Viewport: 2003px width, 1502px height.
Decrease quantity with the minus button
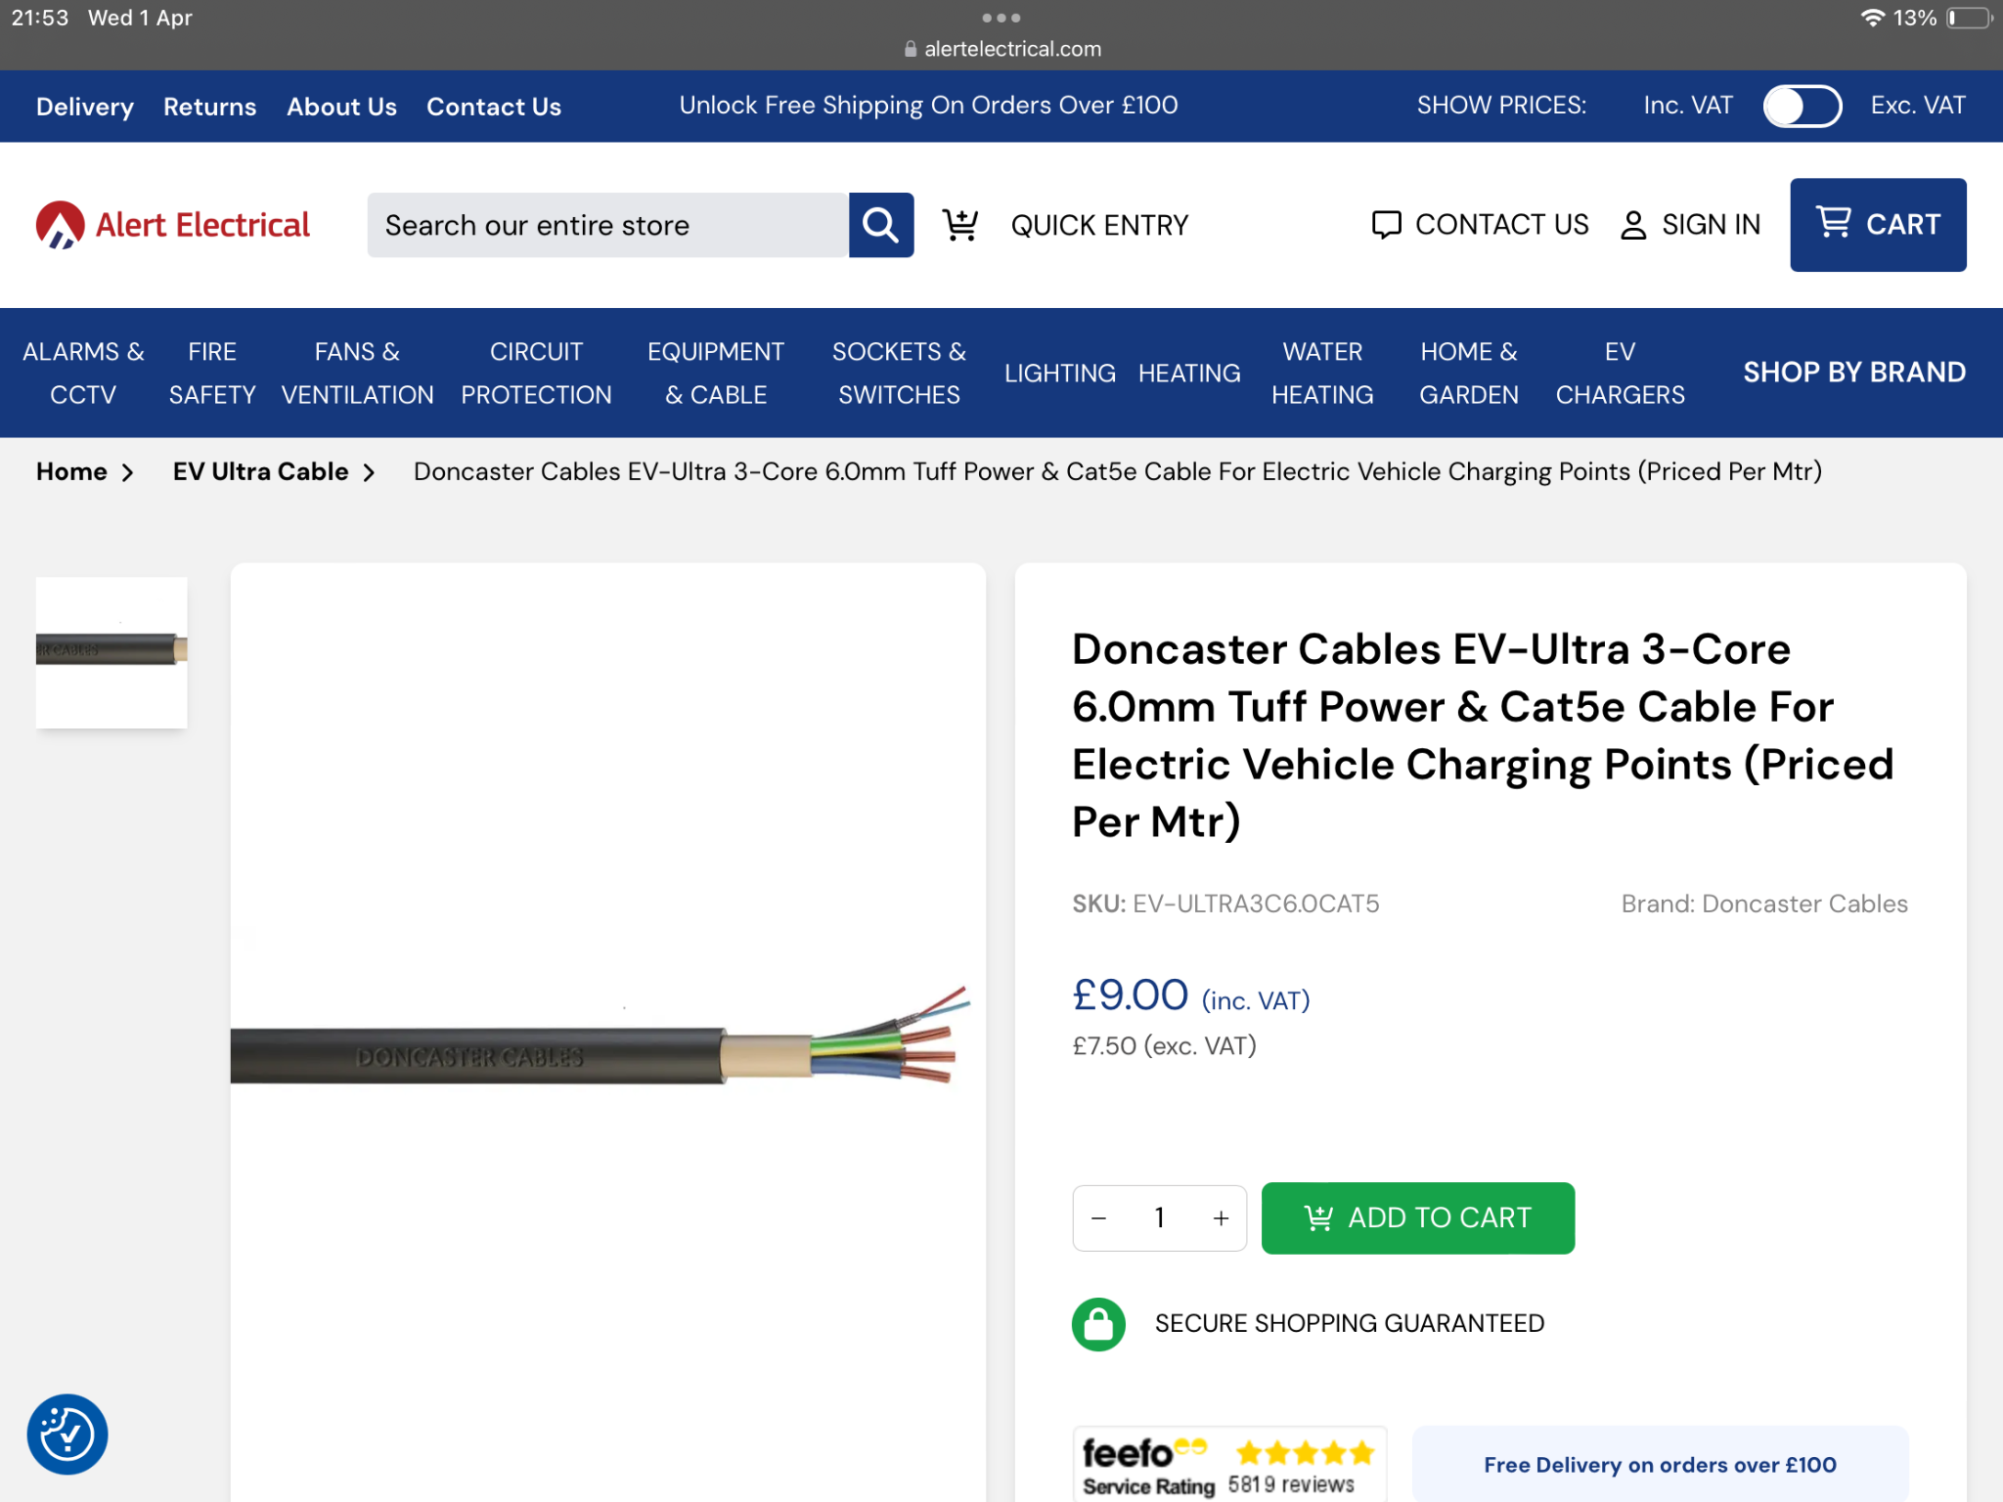pos(1098,1218)
